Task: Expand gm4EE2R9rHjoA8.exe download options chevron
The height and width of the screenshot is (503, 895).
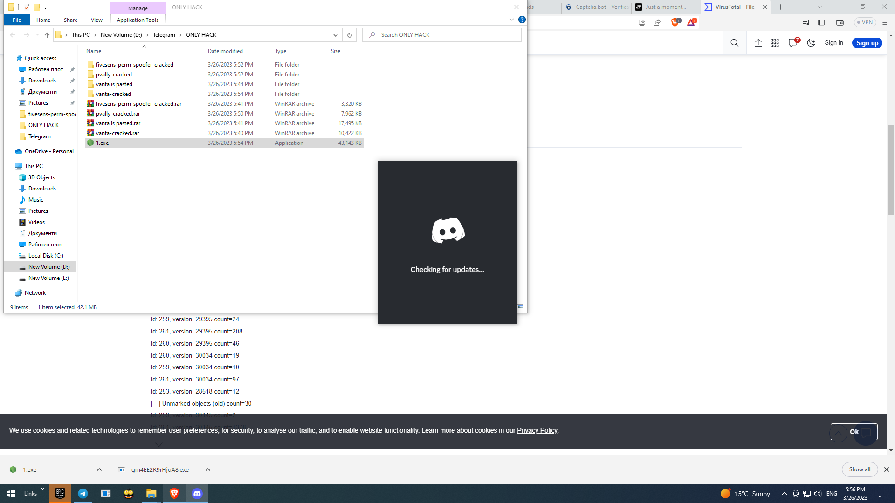Action: point(208,469)
